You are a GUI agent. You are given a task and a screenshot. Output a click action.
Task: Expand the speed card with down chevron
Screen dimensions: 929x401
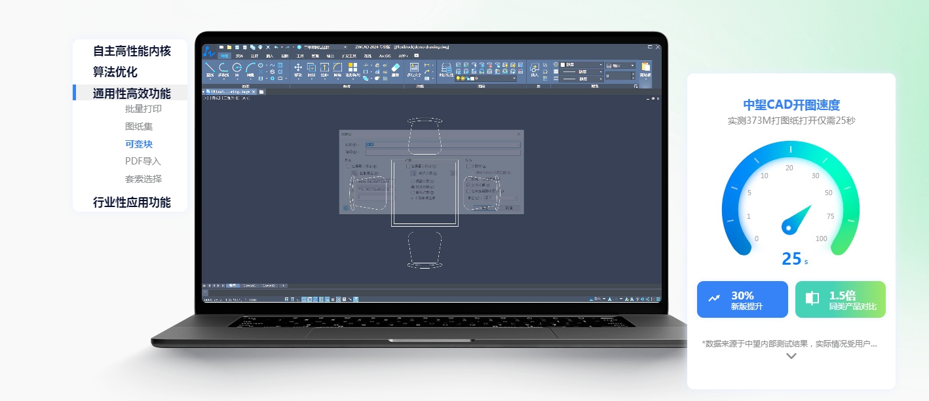pyautogui.click(x=791, y=356)
